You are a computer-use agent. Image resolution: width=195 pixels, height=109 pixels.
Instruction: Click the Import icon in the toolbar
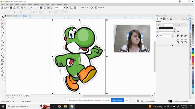tap(45, 8)
